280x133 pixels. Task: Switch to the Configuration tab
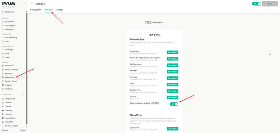[x=36, y=10]
